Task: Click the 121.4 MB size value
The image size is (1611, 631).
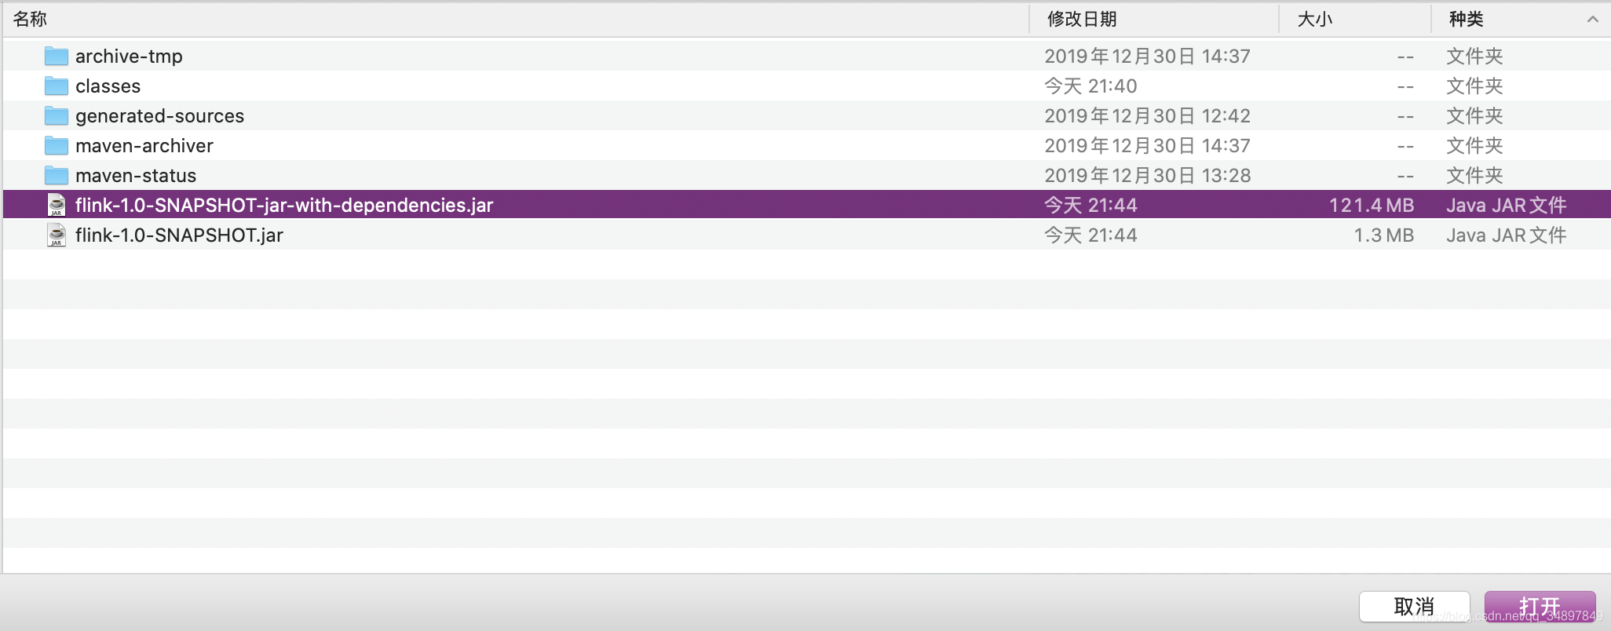Action: coord(1372,205)
